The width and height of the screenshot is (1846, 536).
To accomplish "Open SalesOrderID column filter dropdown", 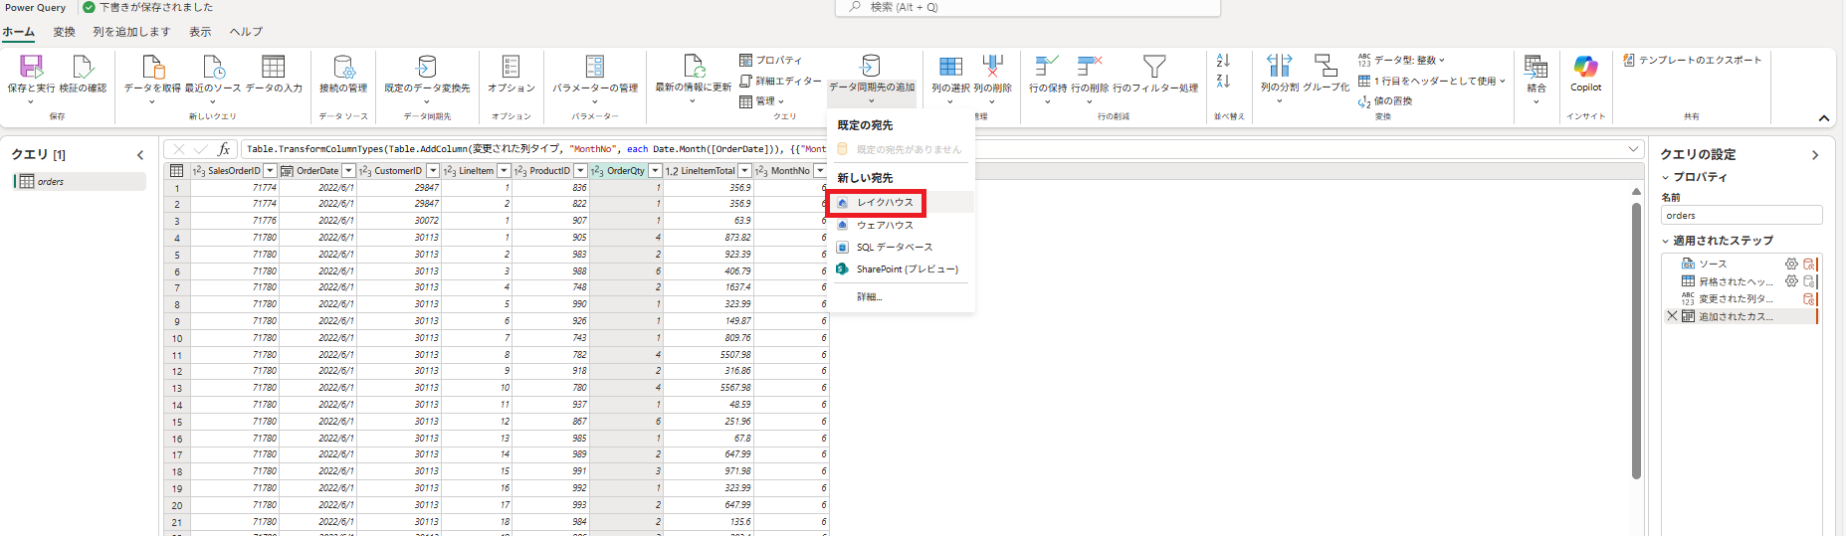I will (270, 171).
